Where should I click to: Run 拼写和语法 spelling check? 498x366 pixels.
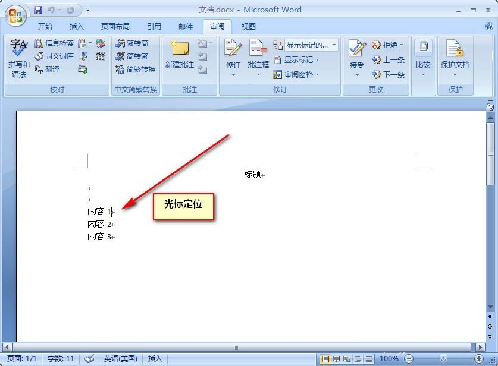(18, 59)
